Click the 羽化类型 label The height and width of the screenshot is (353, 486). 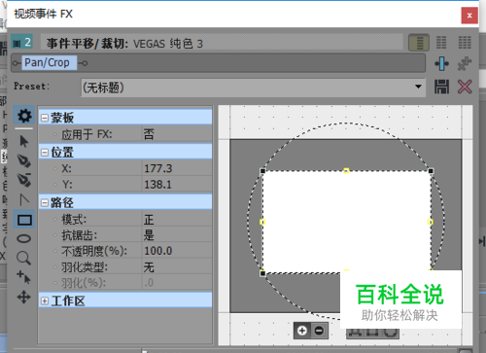85,267
